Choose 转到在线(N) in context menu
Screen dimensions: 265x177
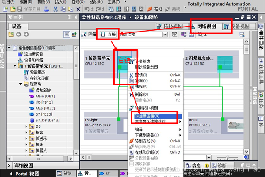155,141
